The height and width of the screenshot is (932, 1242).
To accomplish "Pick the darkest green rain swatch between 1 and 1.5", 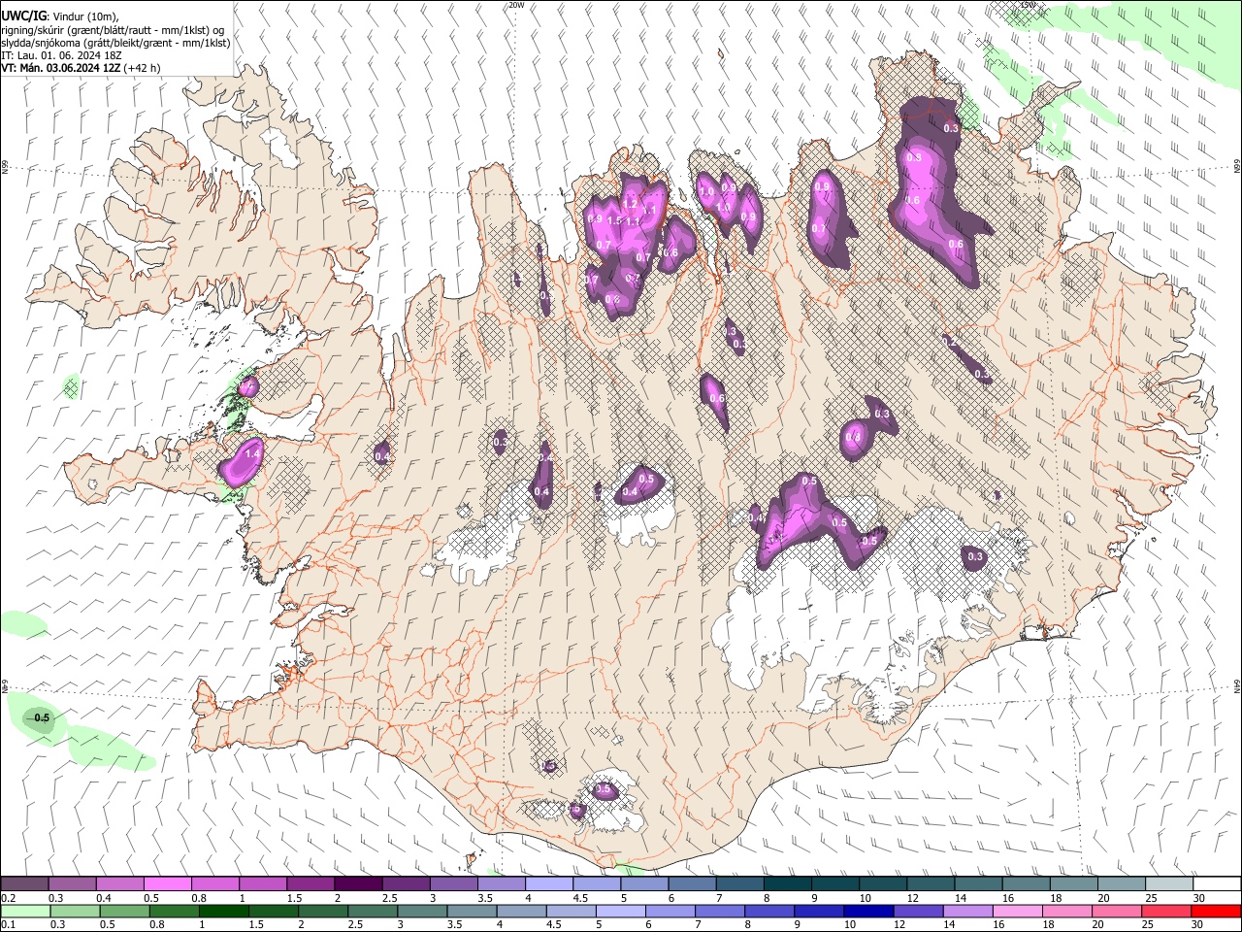I will (x=223, y=911).
